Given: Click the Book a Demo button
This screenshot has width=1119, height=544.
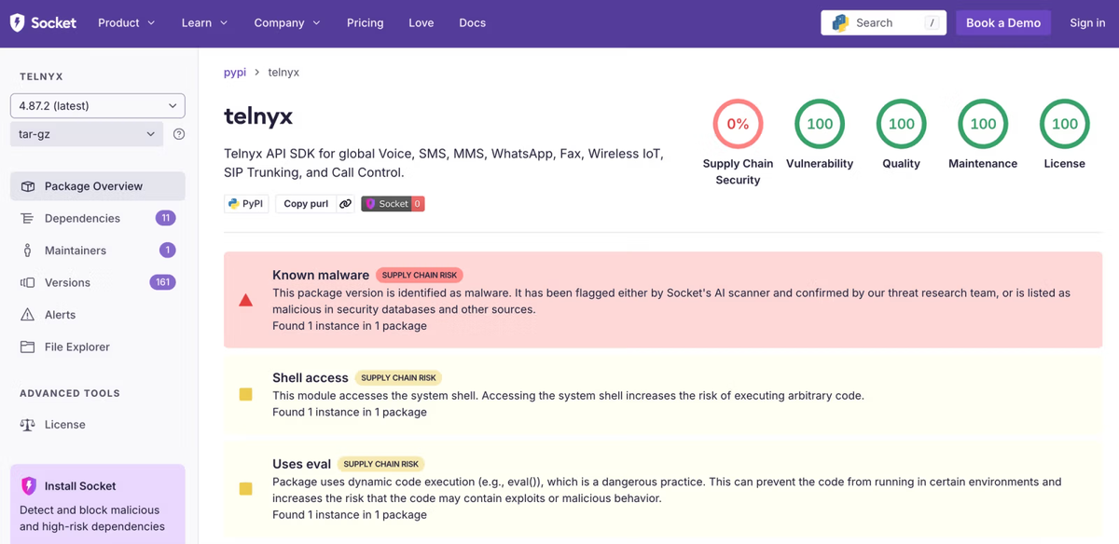Looking at the screenshot, I should pyautogui.click(x=1002, y=22).
